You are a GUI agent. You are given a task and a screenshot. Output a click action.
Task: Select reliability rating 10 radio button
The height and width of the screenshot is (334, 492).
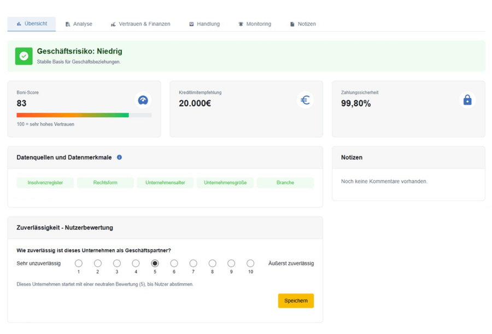[250, 263]
